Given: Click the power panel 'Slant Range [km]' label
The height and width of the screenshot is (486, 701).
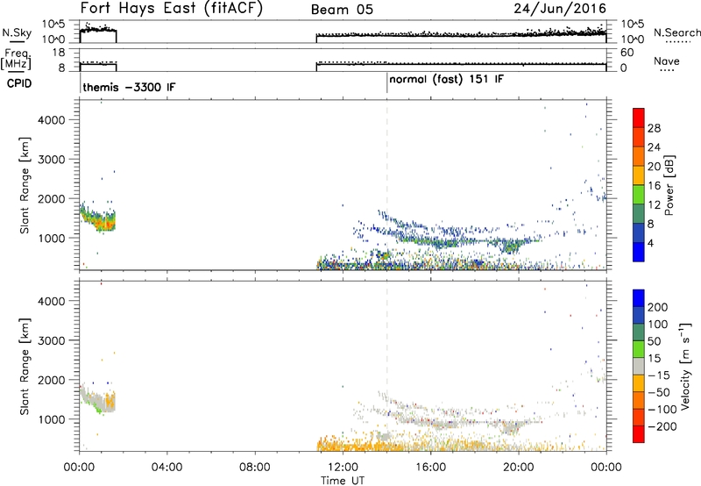Looking at the screenshot, I should click(25, 185).
